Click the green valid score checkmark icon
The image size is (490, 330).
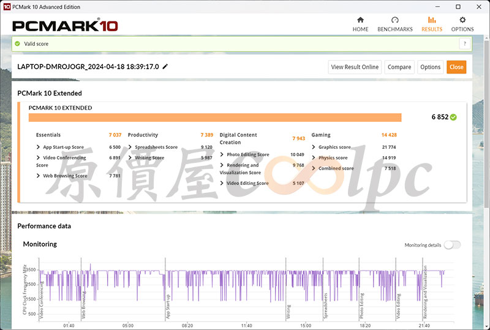[x=18, y=43]
